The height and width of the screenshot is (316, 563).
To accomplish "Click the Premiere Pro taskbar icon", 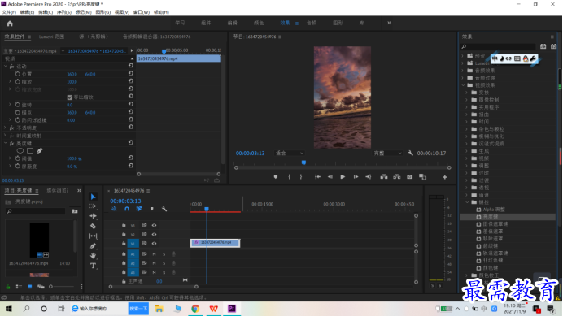I will coord(232,309).
